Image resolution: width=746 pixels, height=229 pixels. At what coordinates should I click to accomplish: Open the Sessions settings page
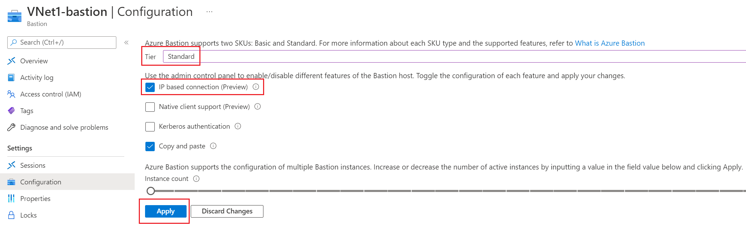click(33, 165)
